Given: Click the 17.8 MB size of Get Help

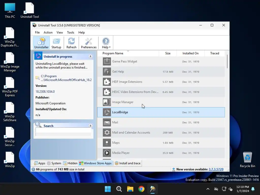Looking at the screenshot, I should coord(168,72).
